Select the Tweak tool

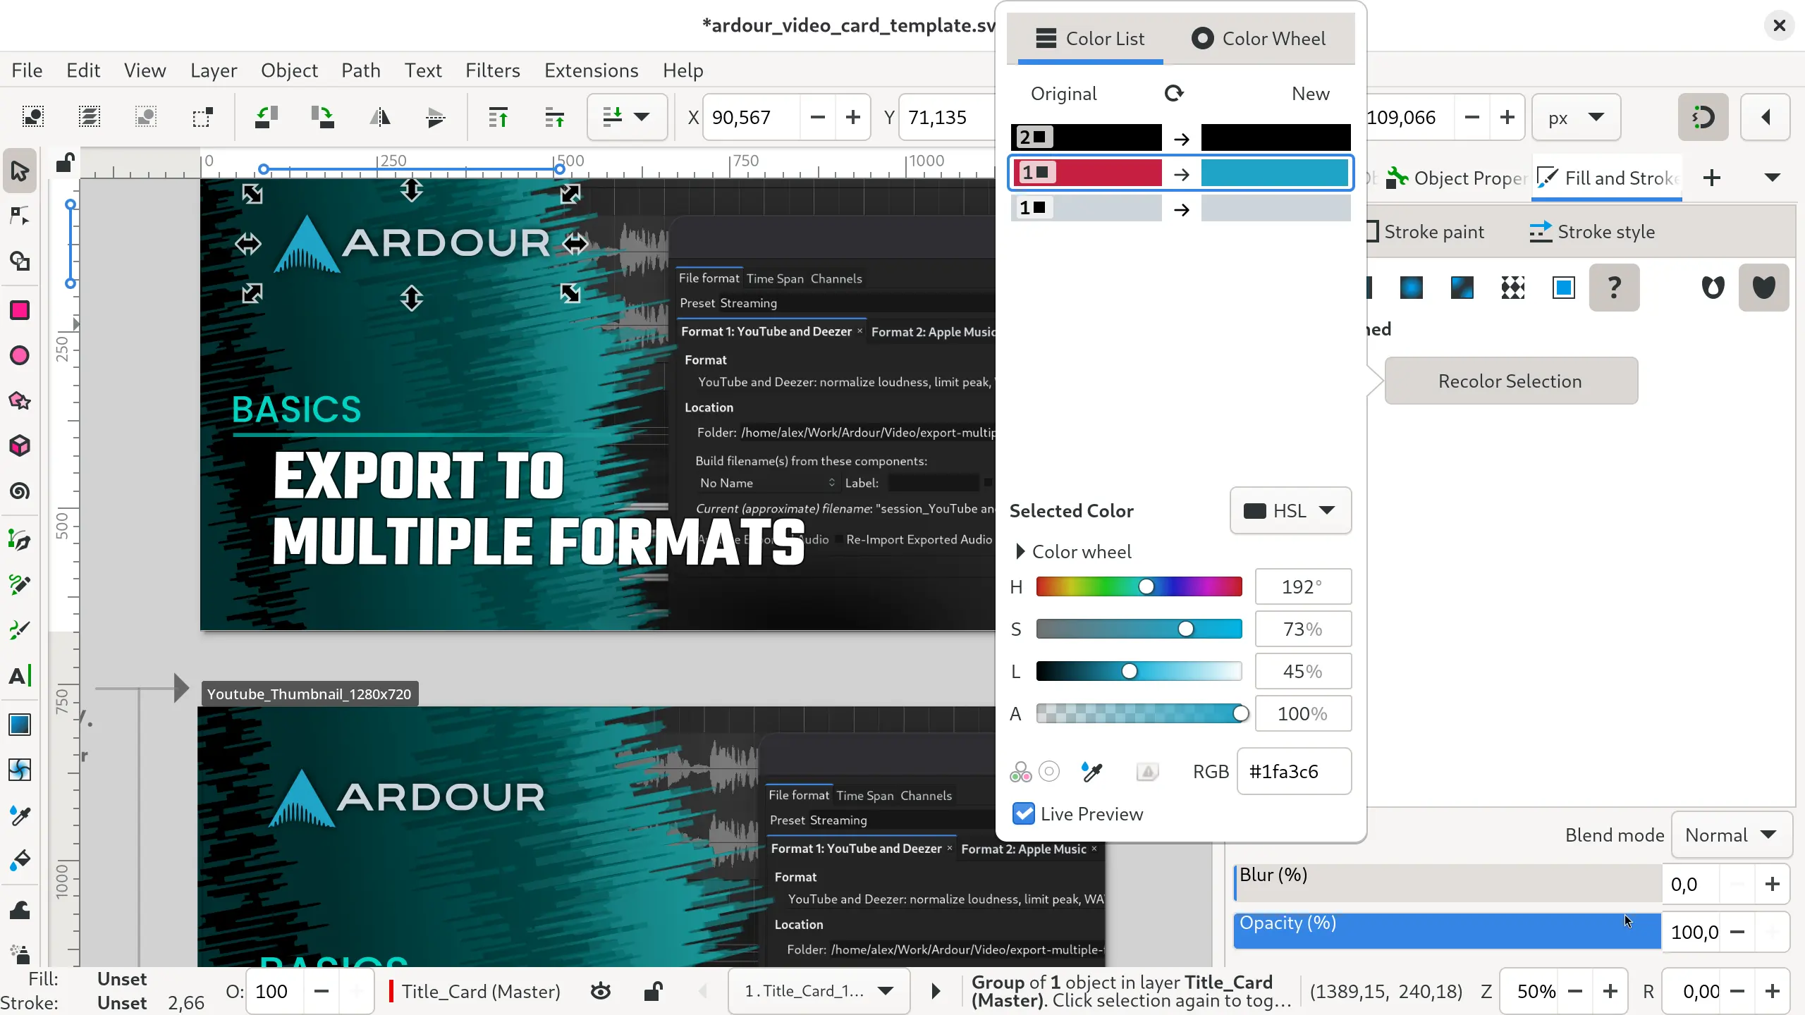tap(20, 910)
